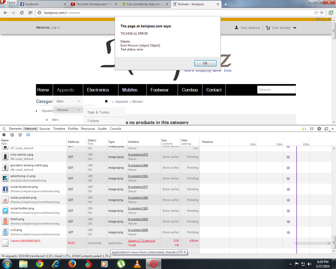This screenshot has height=269, width=336.
Task: Show hidden system tray icons
Action: (x=290, y=264)
